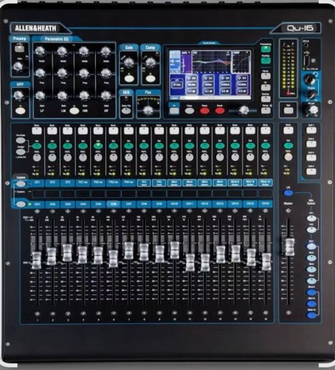The width and height of the screenshot is (335, 370).
Task: Toggle the GEQ Fader Flip button
Action: coord(126,110)
